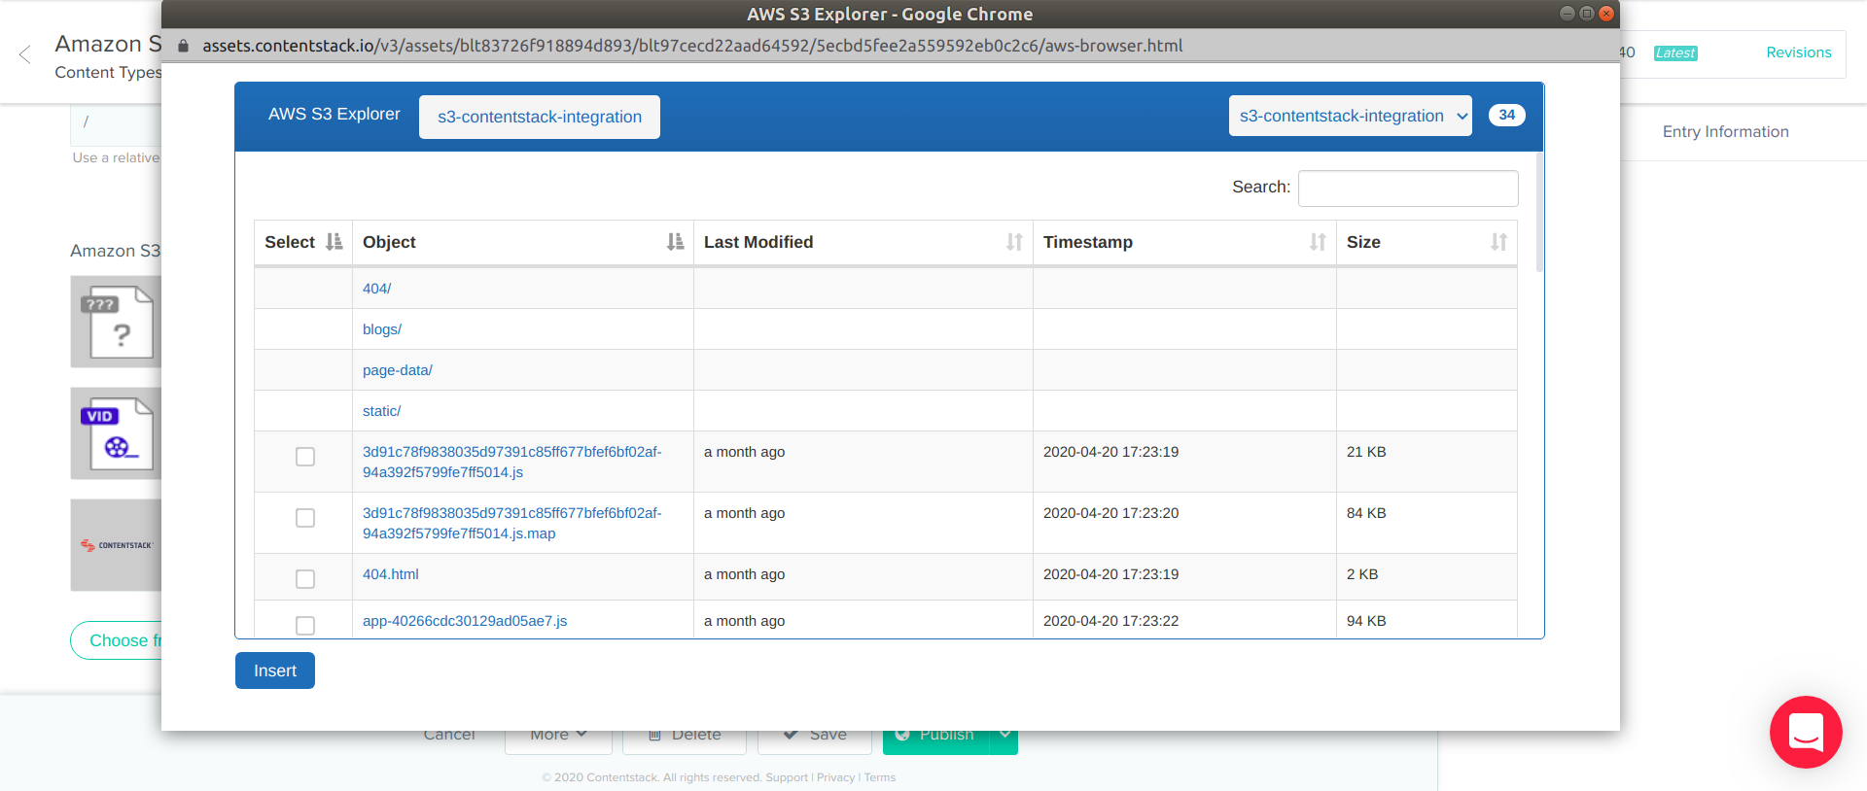Click the Terms footer link
Viewport: 1867px width, 791px height.
pyautogui.click(x=880, y=777)
